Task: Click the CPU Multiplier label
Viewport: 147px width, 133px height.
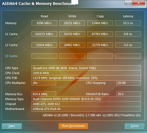Action: [x=15, y=83]
